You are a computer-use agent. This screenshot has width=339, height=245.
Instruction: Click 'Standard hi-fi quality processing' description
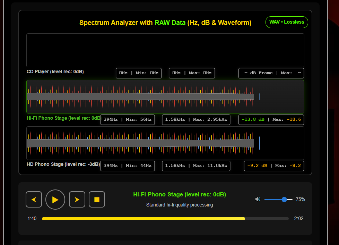tap(180, 205)
